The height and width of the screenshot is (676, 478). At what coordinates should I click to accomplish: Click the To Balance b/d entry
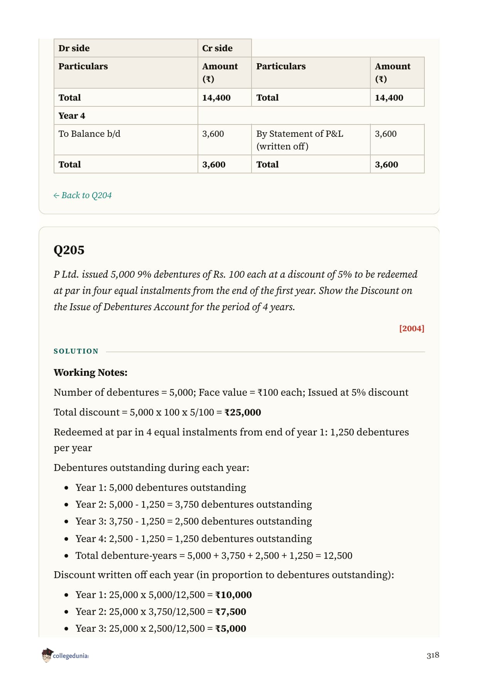[90, 134]
